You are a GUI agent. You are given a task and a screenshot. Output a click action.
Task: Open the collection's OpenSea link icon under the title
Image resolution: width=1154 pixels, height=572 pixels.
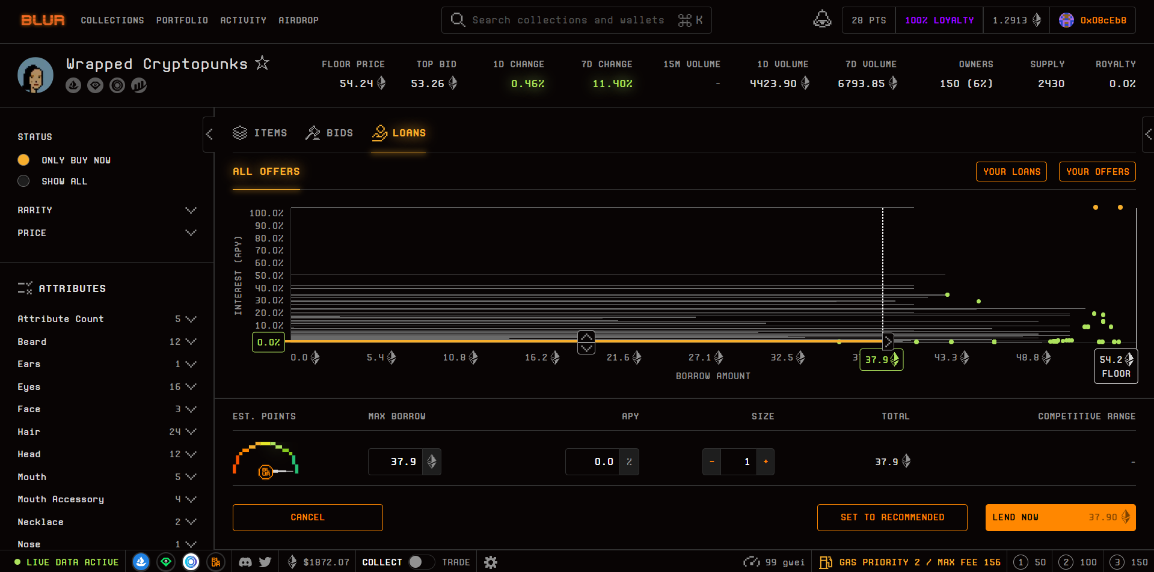click(73, 85)
